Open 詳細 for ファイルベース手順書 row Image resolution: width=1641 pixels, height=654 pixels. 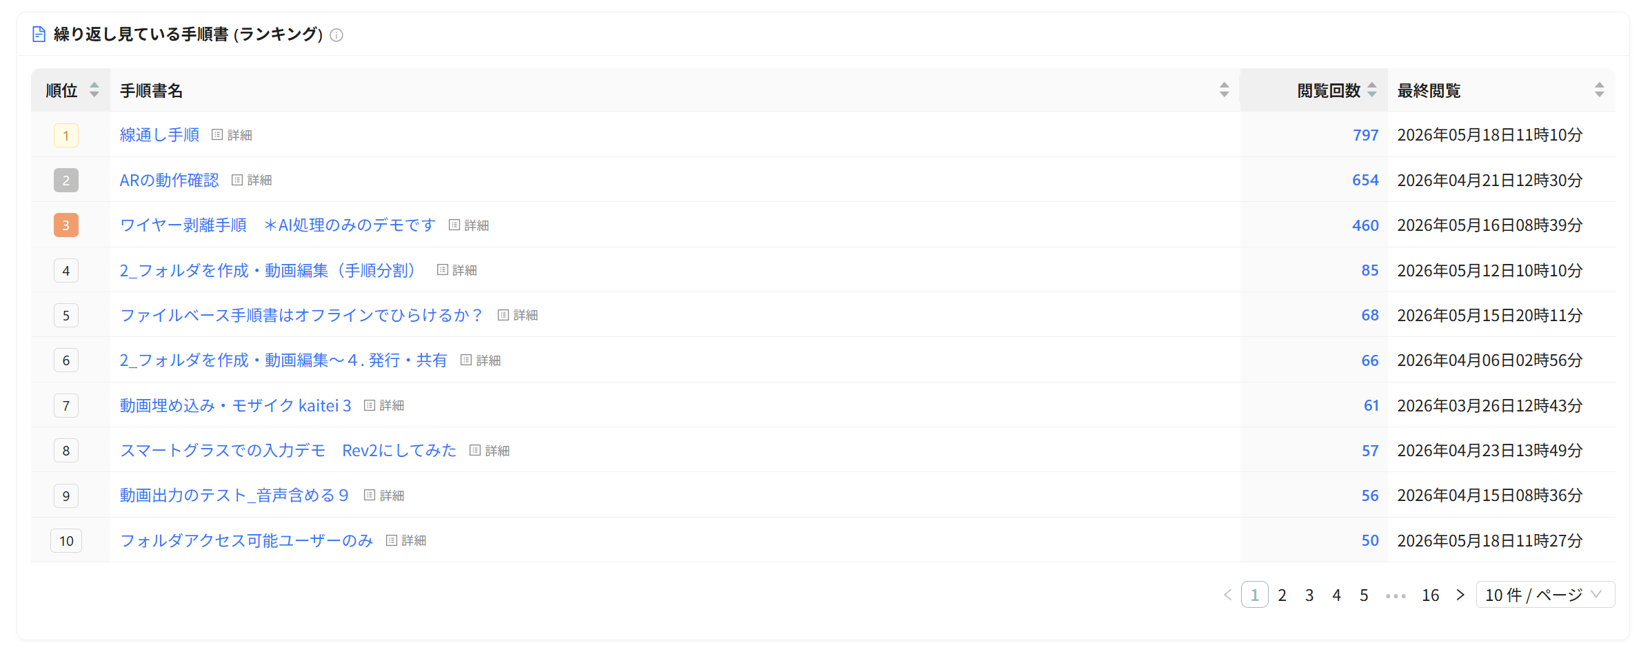[x=518, y=315]
